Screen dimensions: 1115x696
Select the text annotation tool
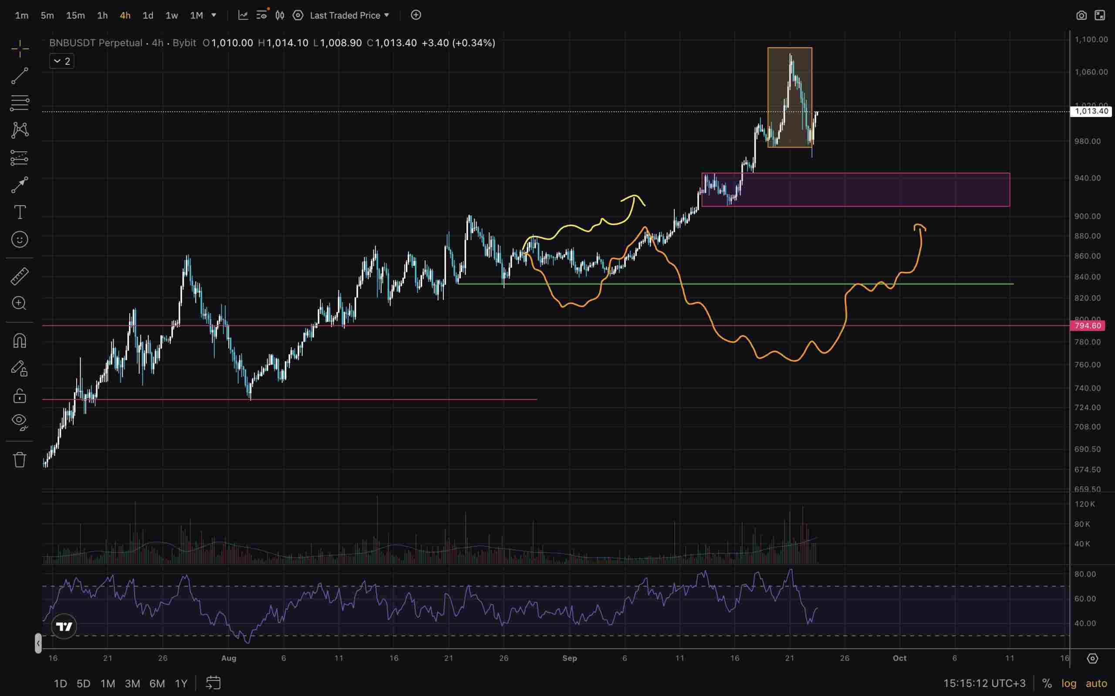(19, 212)
